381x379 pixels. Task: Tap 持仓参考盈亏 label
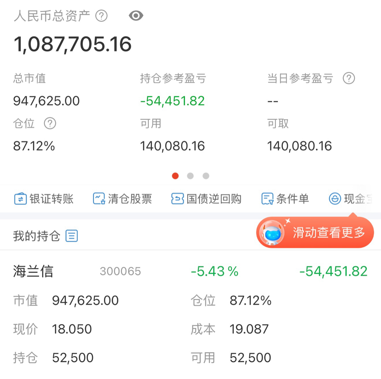pos(173,78)
